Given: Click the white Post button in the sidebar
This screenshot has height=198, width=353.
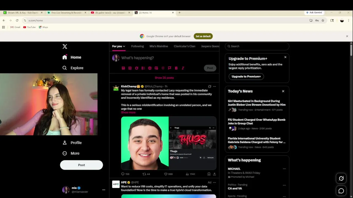Looking at the screenshot, I should (81, 165).
